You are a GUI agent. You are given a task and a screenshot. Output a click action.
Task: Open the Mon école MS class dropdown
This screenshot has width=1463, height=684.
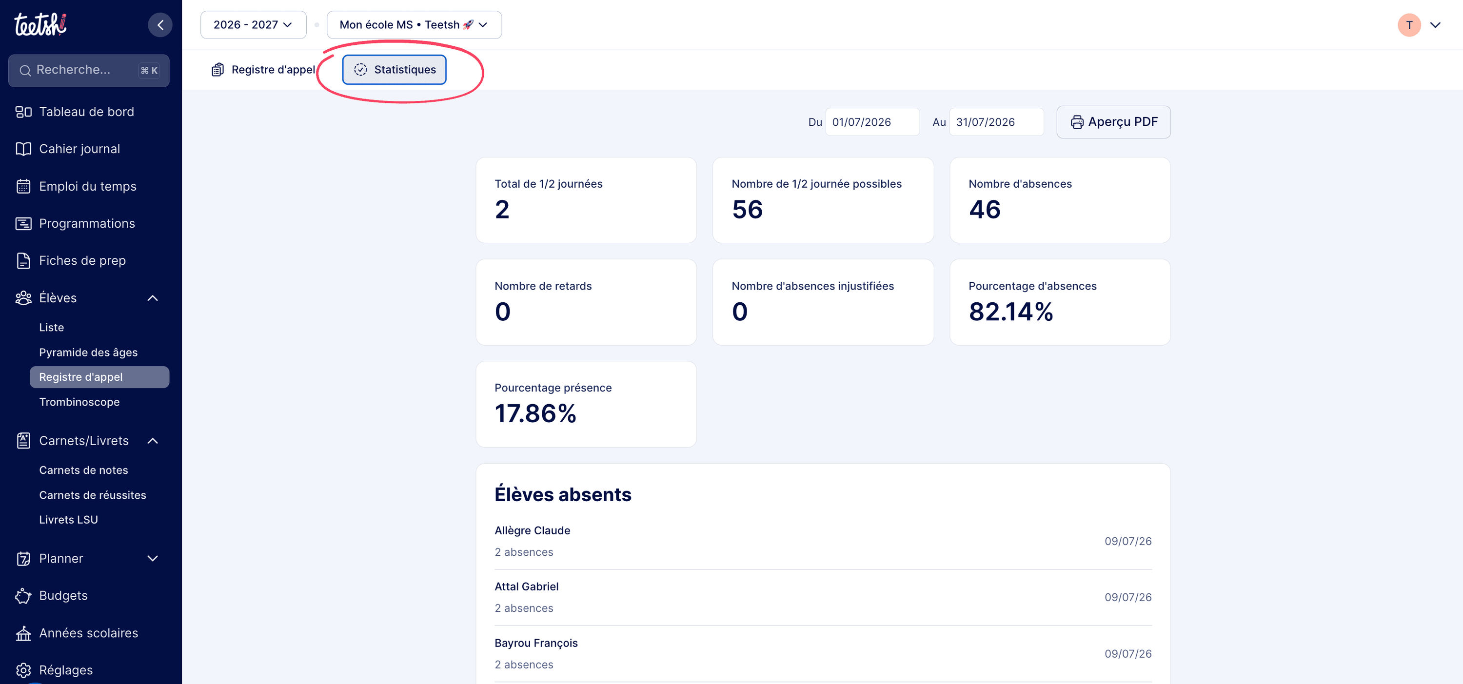tap(414, 25)
